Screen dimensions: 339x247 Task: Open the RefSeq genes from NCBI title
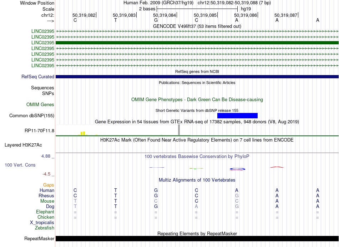click(197, 71)
